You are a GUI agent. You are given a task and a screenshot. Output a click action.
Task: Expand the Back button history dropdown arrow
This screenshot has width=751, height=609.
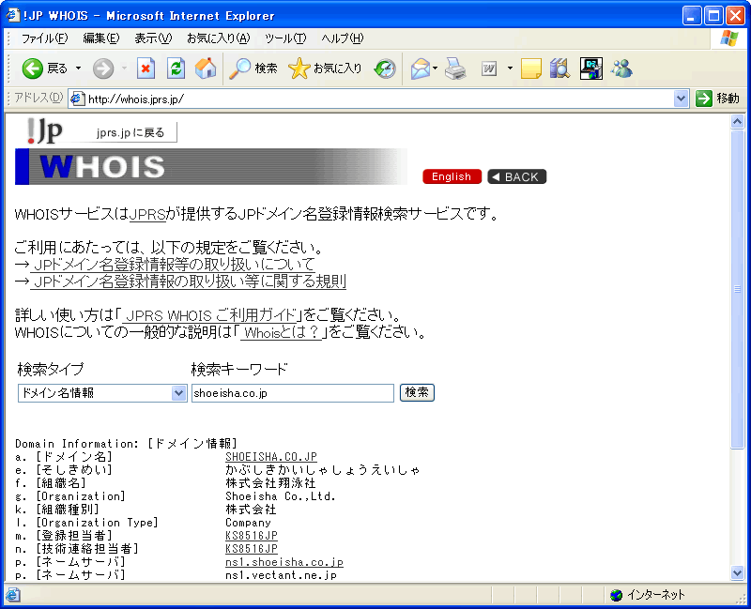[78, 69]
